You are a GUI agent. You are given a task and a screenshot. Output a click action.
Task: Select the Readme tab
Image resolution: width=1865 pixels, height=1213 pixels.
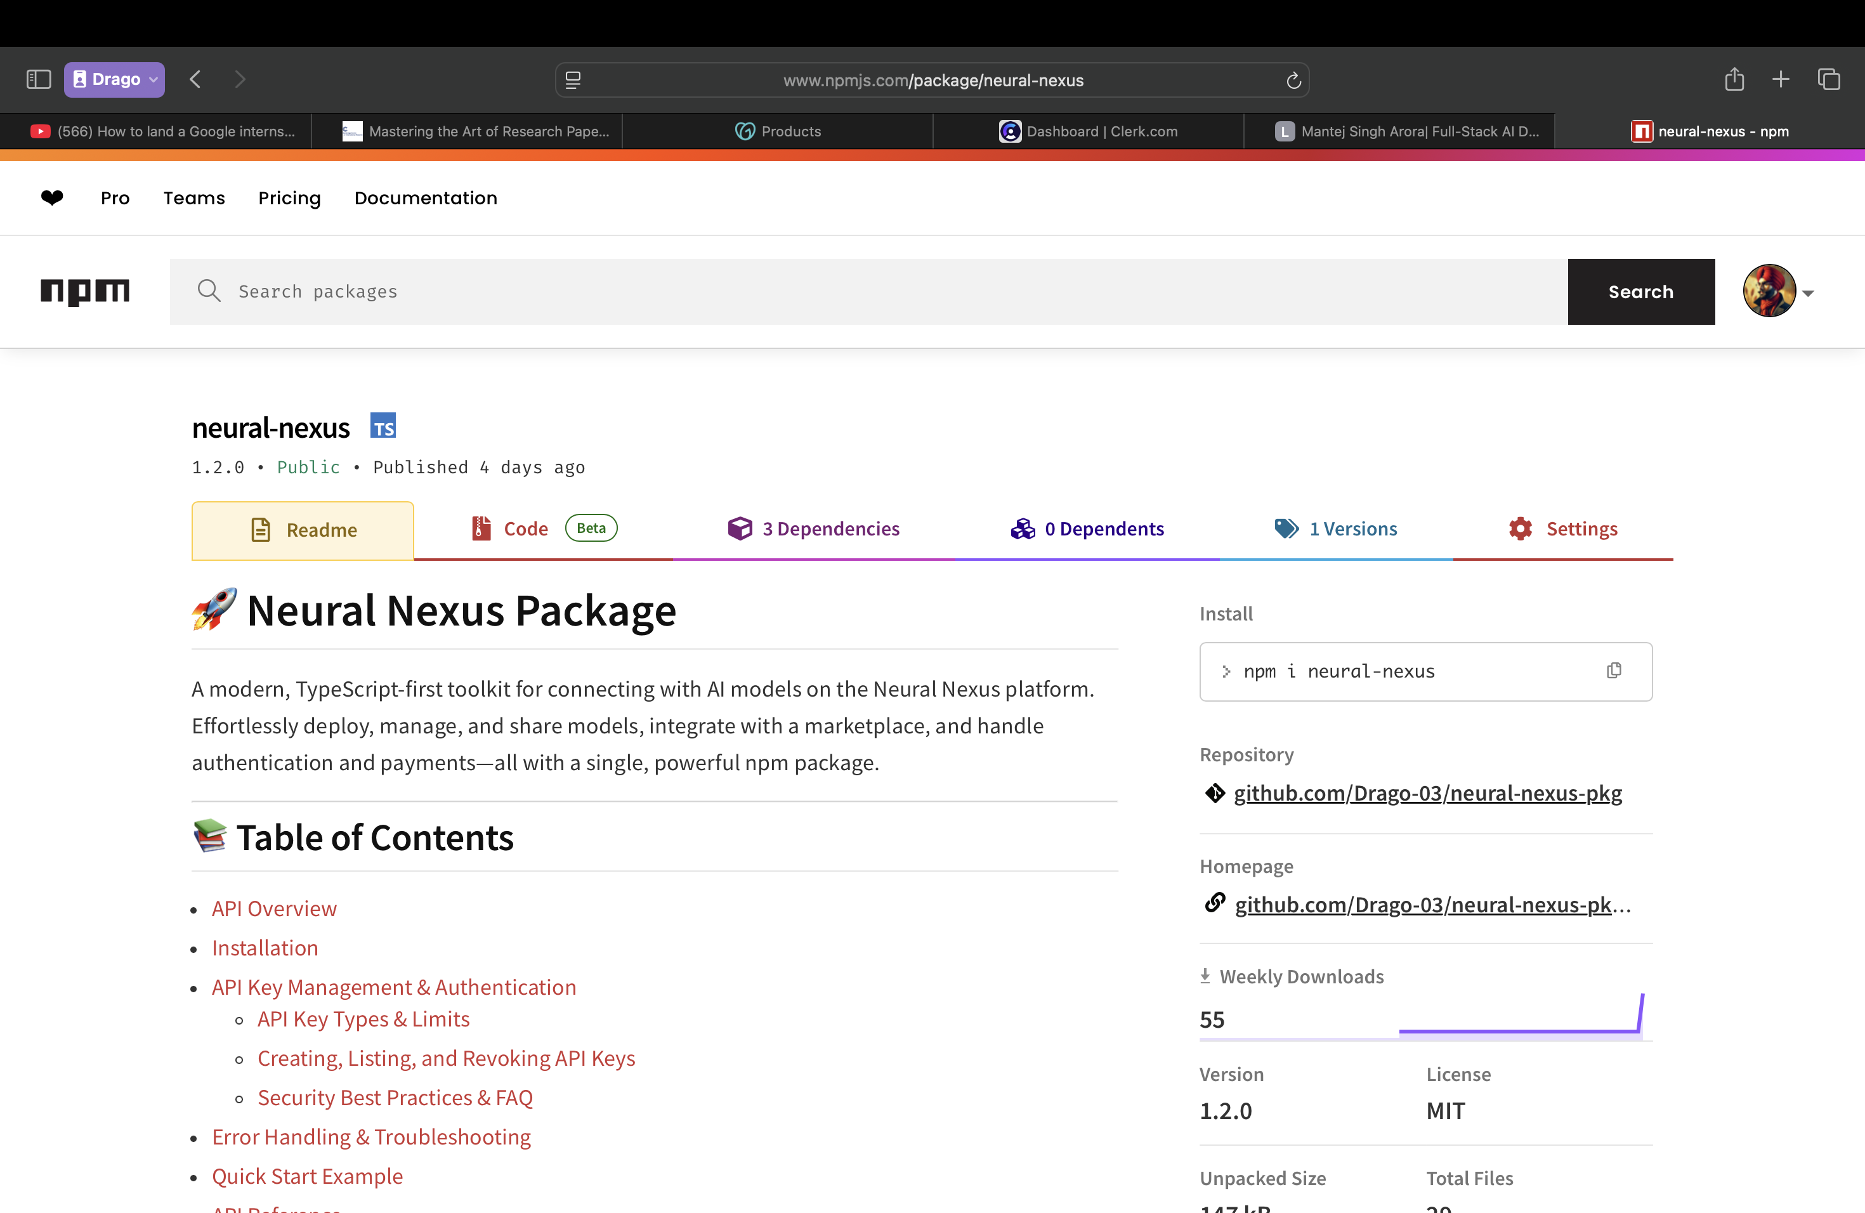tap(303, 530)
